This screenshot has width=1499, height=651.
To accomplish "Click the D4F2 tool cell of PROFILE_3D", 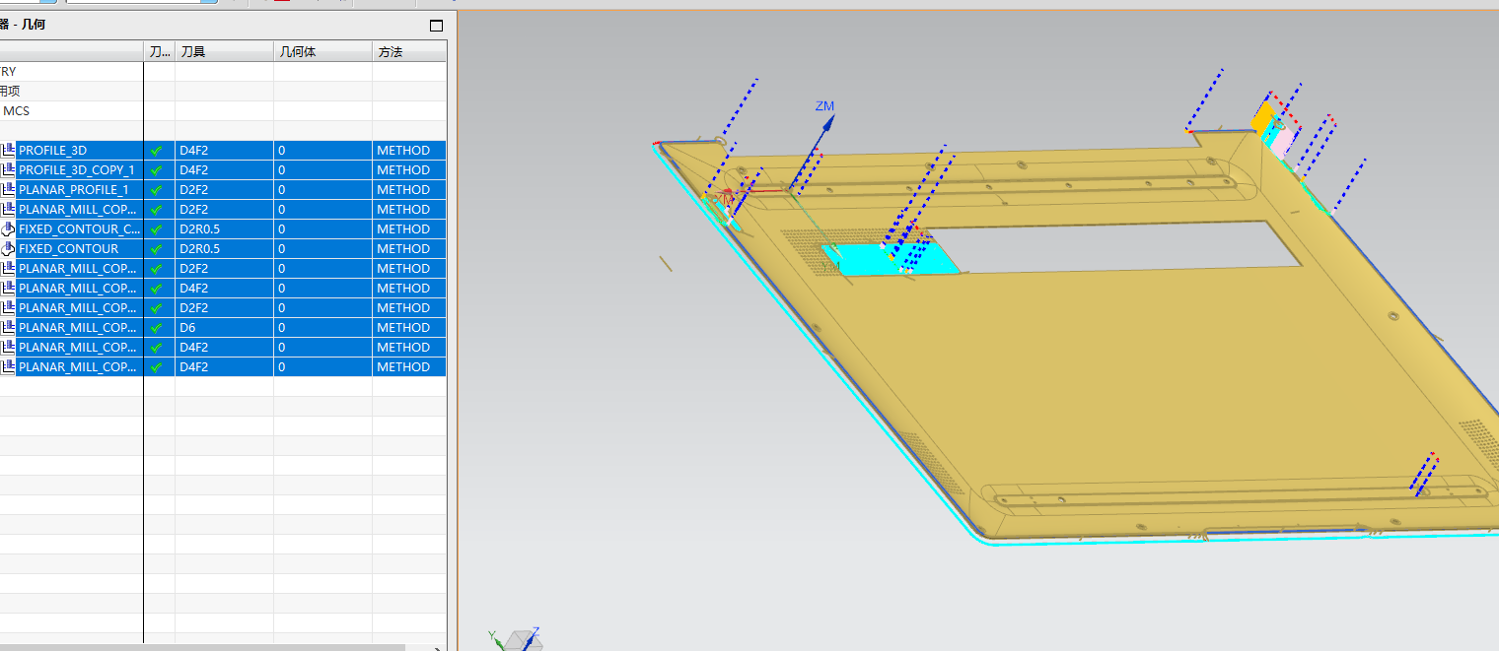I will click(x=224, y=151).
